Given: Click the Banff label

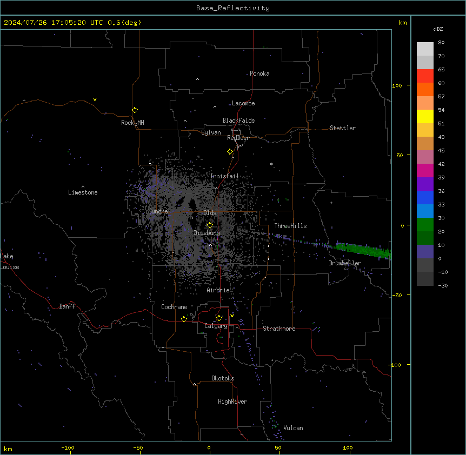Looking at the screenshot, I should point(67,306).
